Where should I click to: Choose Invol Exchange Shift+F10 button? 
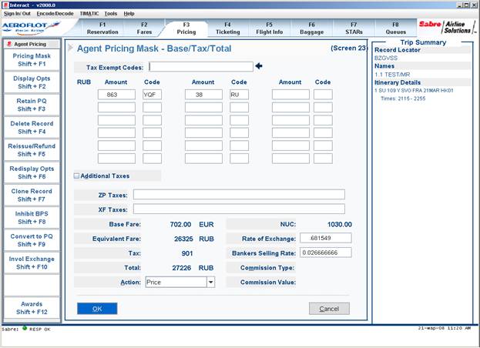tap(32, 263)
